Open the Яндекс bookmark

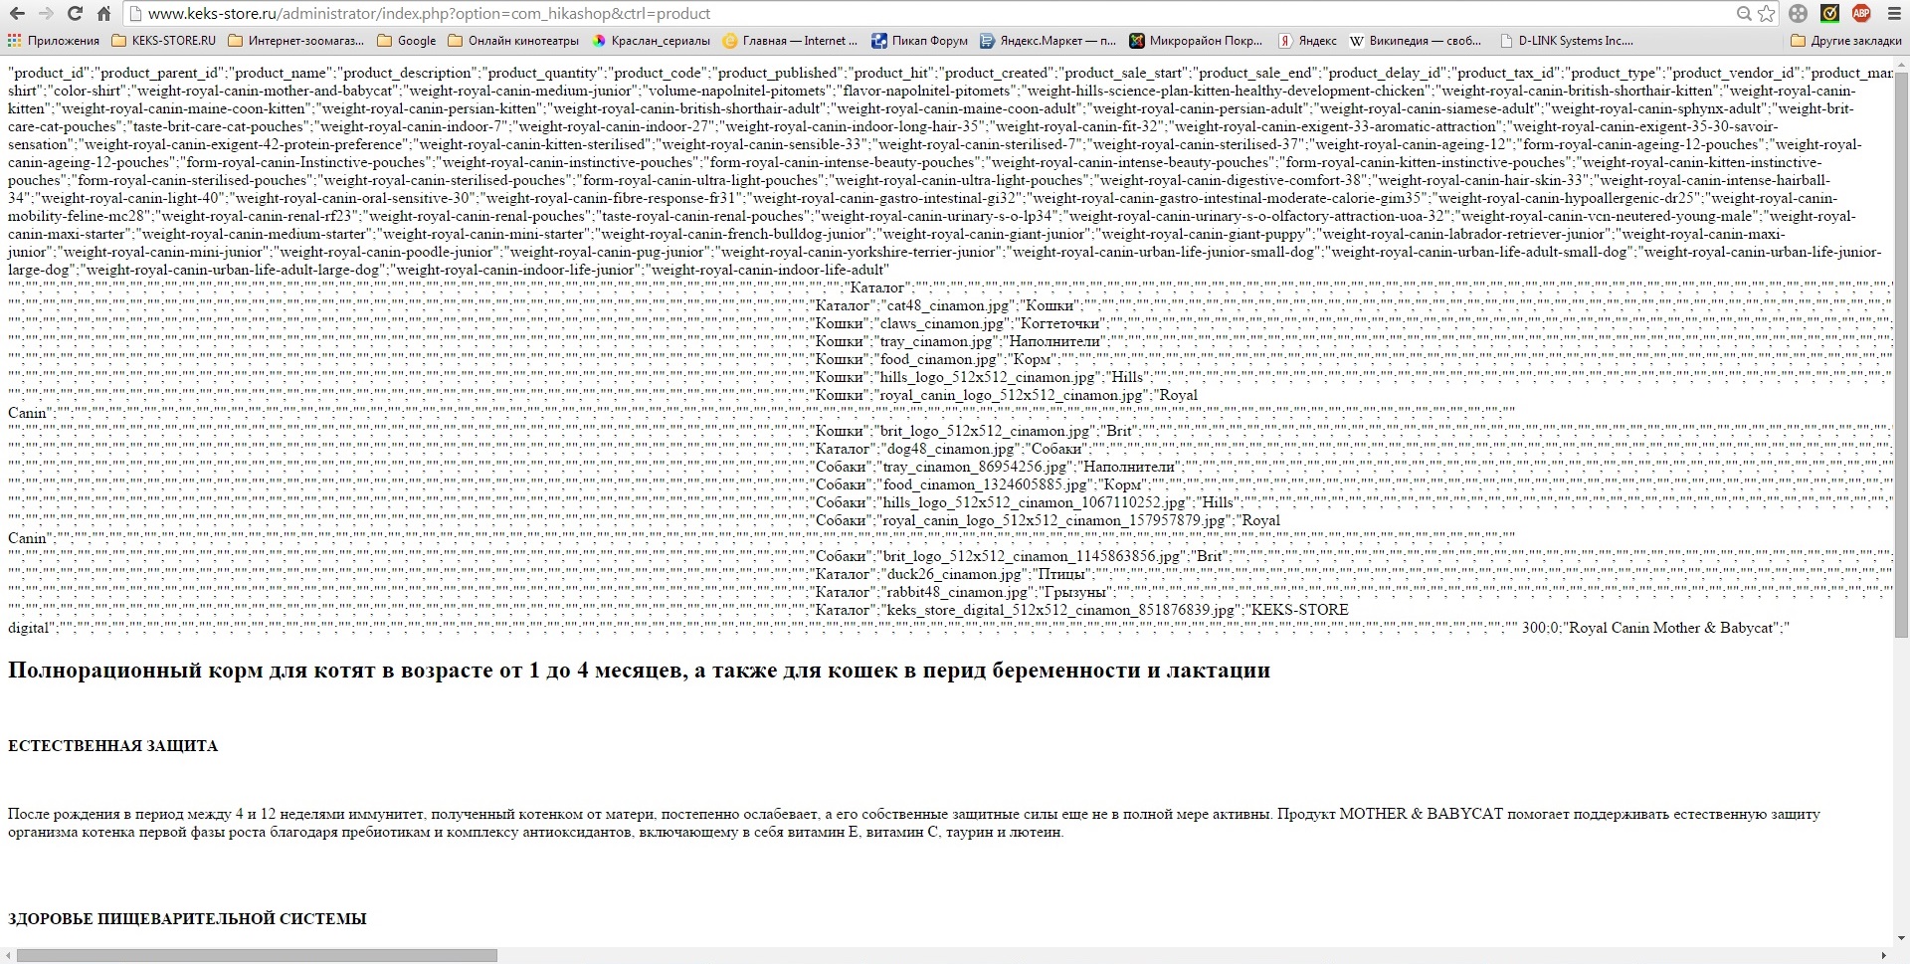coord(1308,41)
